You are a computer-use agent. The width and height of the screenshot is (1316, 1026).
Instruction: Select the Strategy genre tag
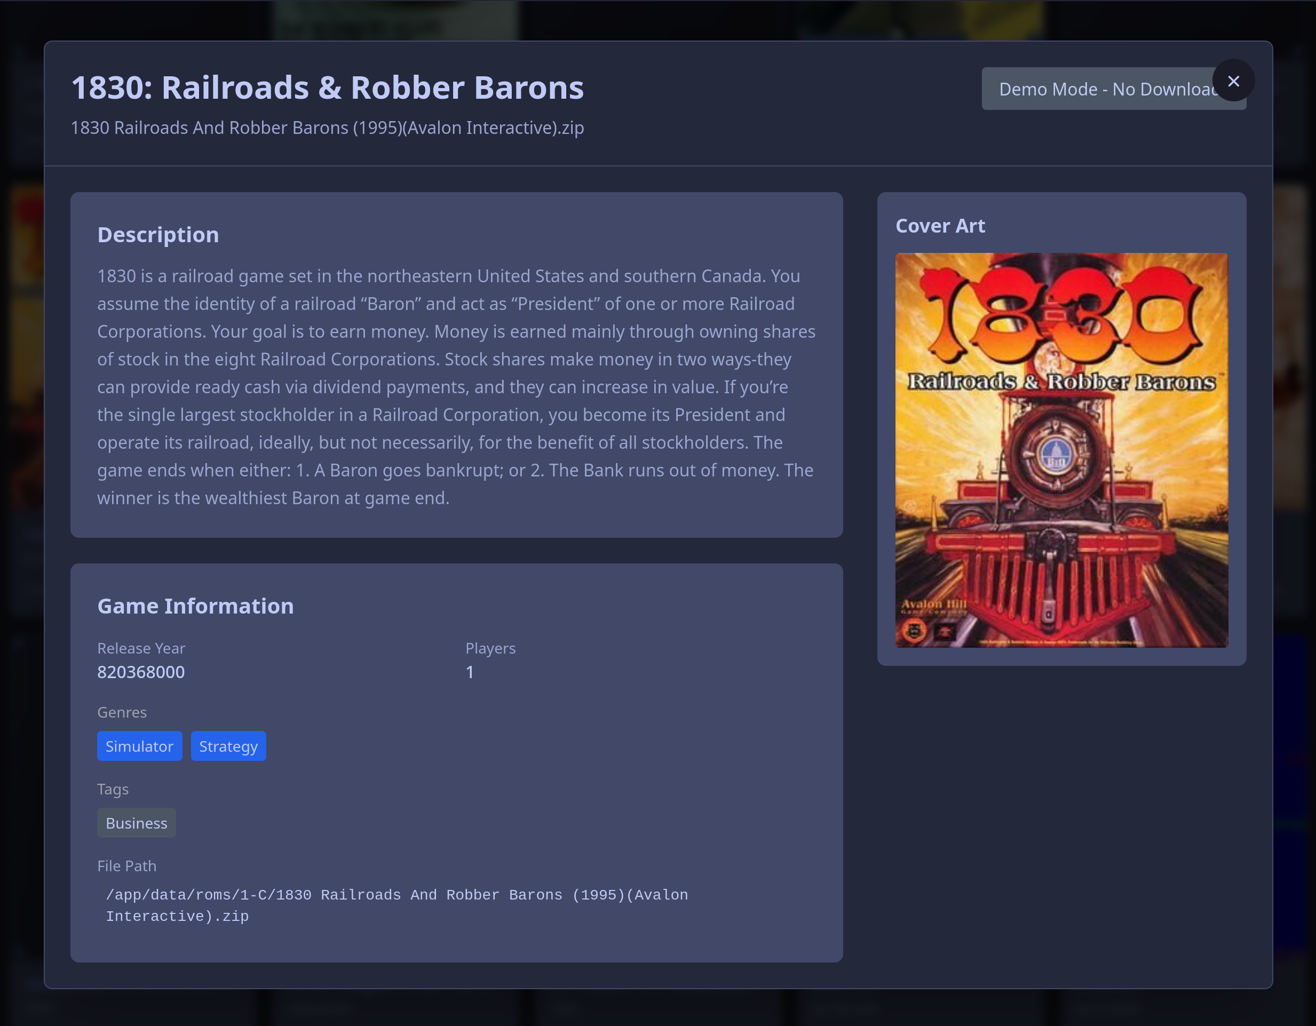(228, 746)
